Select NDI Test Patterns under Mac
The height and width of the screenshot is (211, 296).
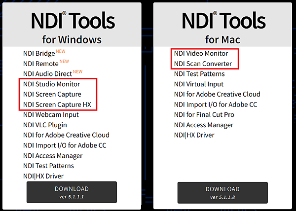(x=199, y=74)
